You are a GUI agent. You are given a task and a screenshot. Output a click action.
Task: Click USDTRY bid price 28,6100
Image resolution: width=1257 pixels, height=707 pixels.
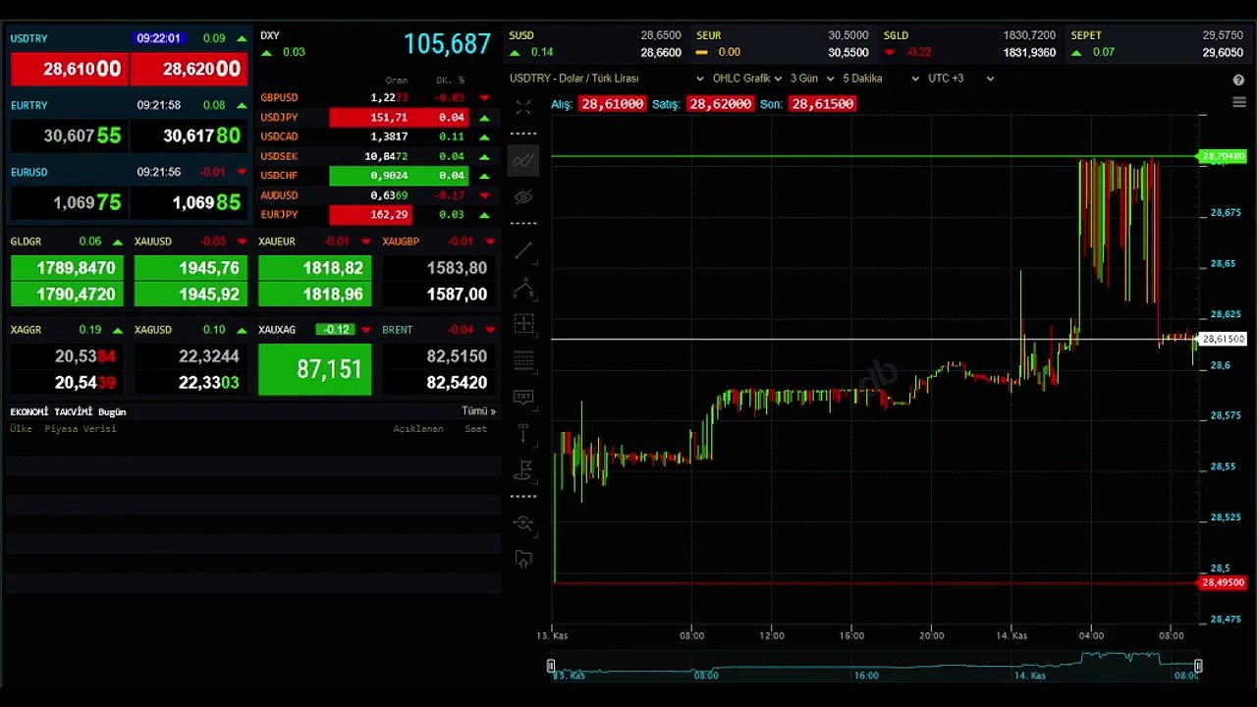point(69,69)
